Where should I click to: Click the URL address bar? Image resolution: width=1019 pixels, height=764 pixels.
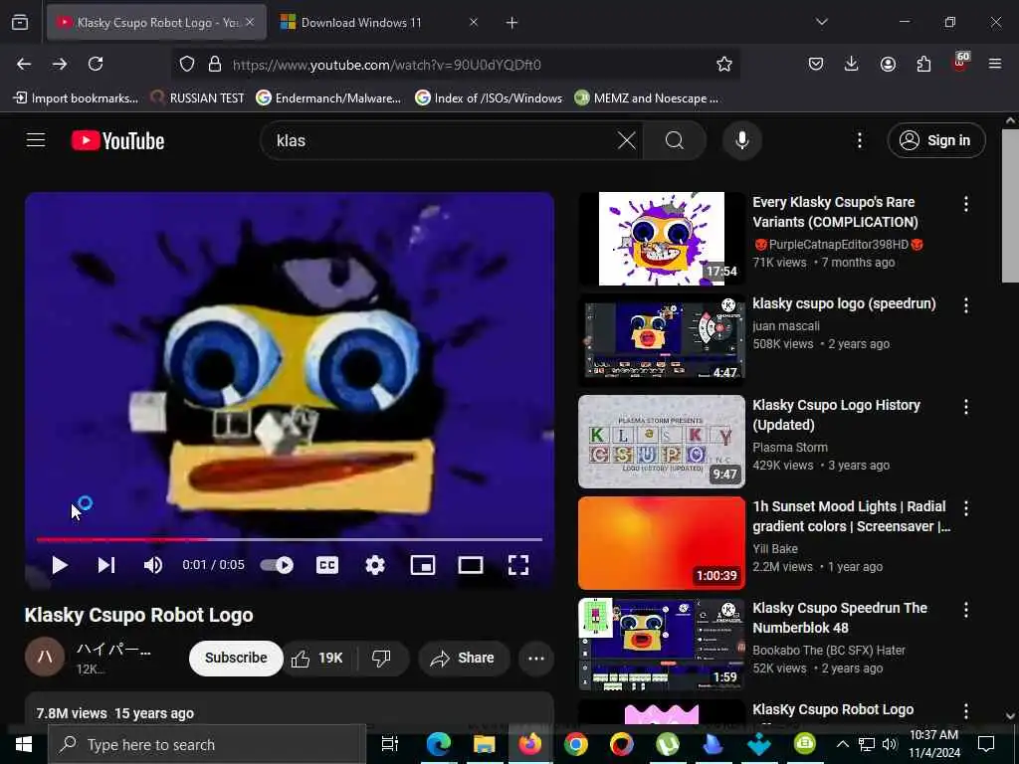455,65
